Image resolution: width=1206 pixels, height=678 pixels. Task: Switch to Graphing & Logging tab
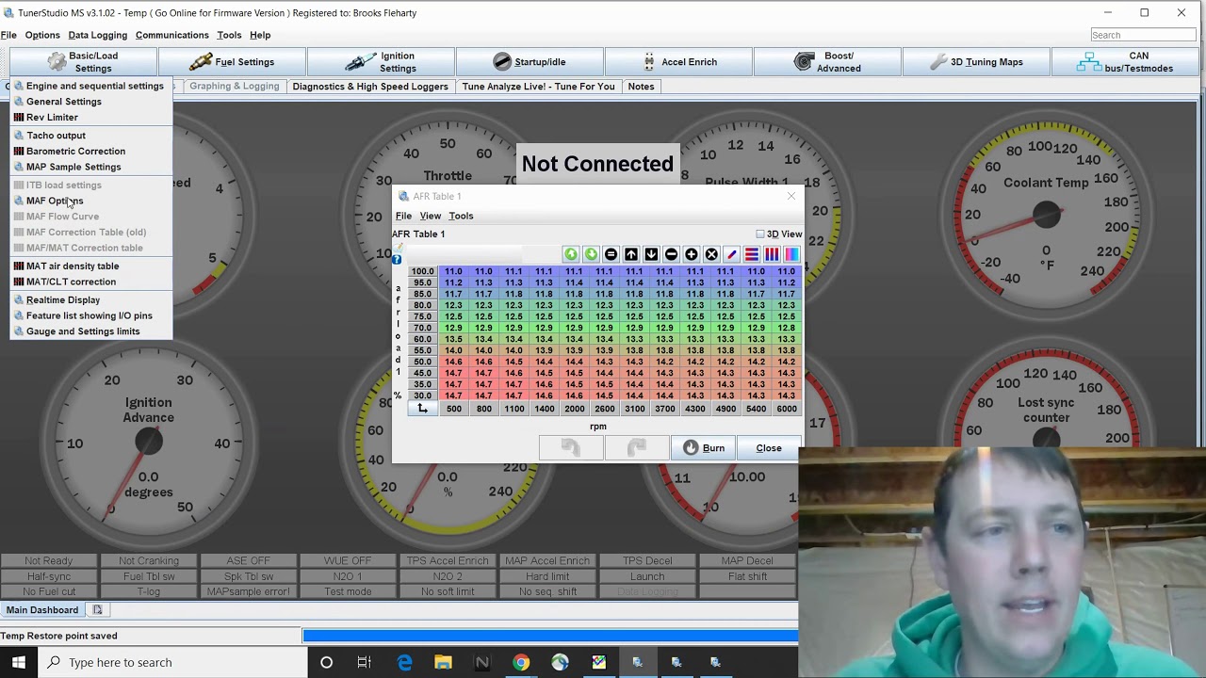pos(234,87)
